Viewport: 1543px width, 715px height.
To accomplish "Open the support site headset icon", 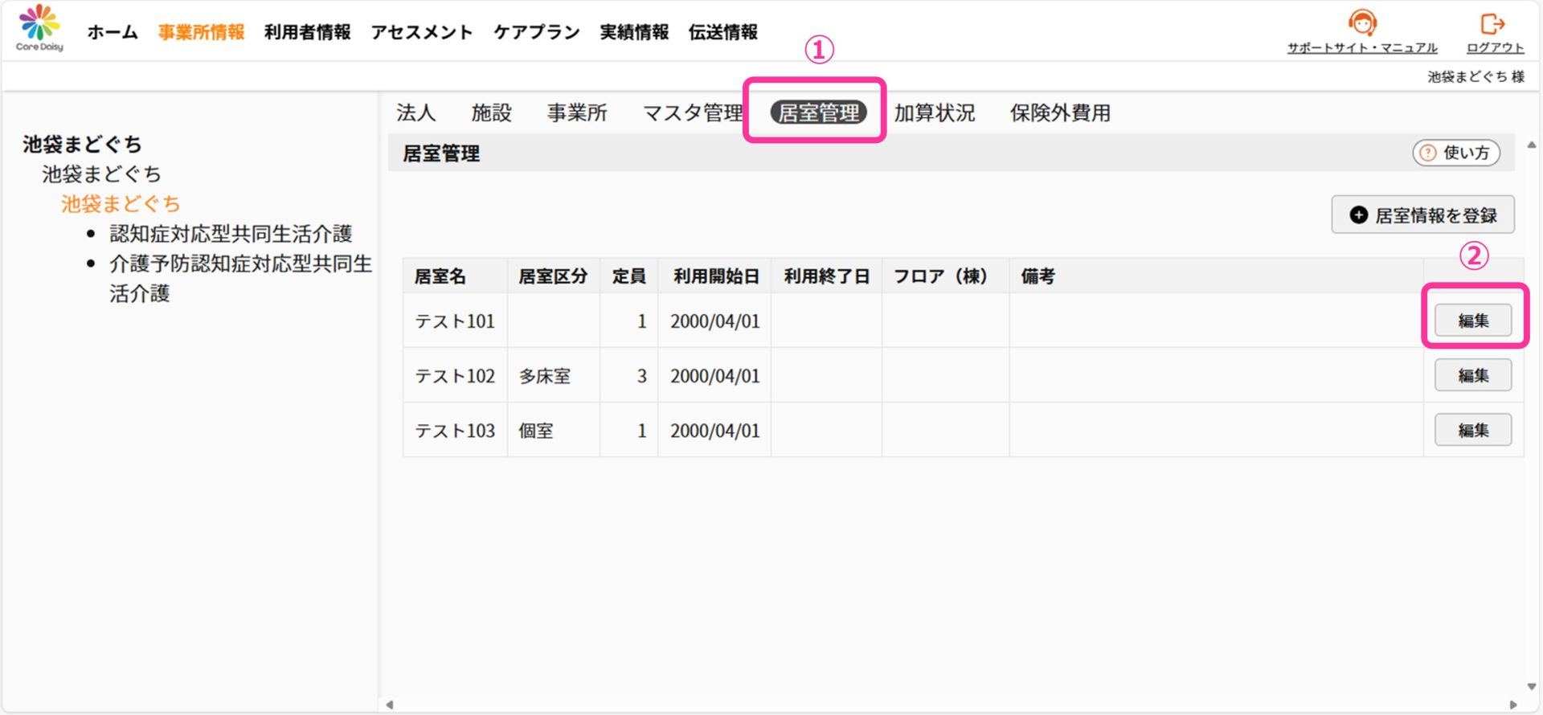I will tap(1362, 22).
